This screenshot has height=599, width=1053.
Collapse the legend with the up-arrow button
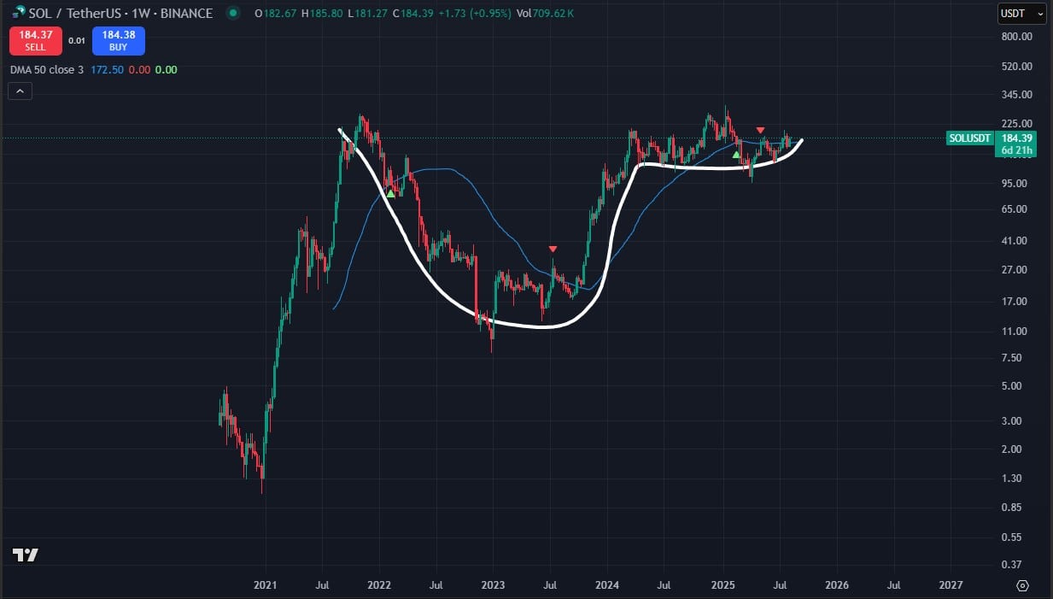20,91
